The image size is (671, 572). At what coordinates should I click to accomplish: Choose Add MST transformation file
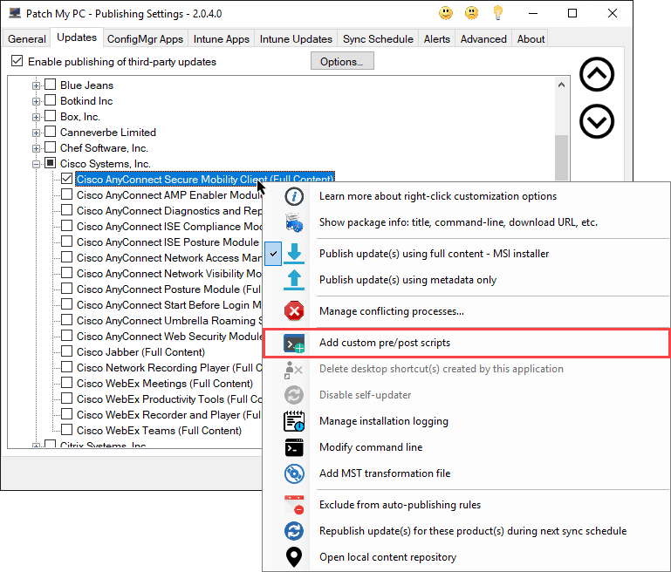pos(467,473)
